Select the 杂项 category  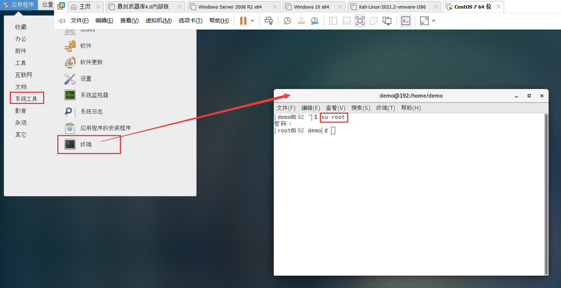[x=21, y=123]
